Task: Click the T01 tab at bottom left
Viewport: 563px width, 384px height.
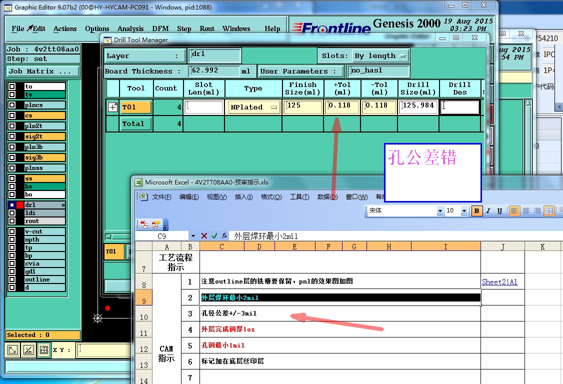Action: click(x=113, y=251)
